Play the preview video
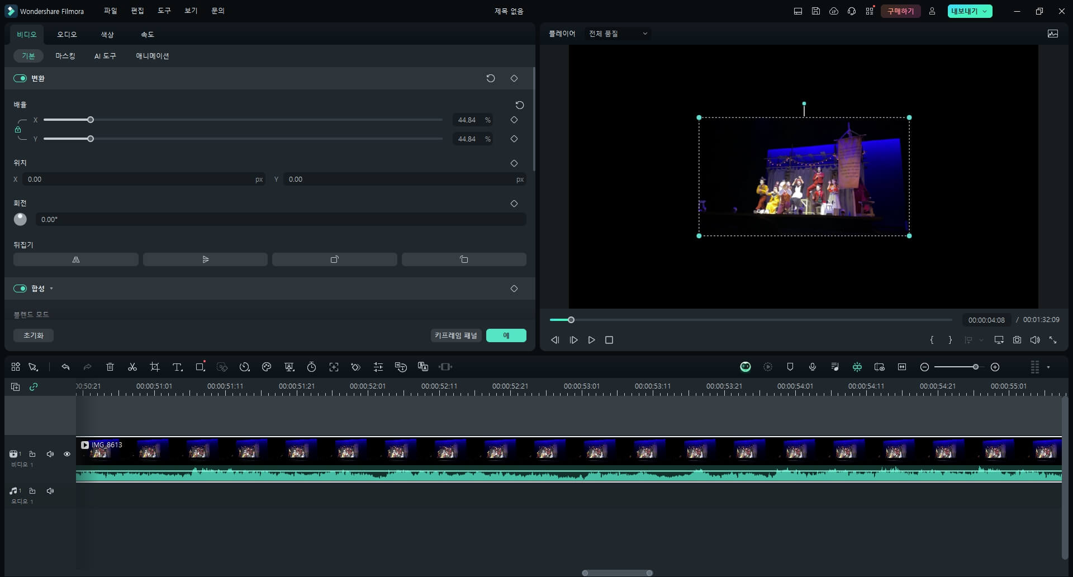Screen dimensions: 1073x577 [591, 340]
